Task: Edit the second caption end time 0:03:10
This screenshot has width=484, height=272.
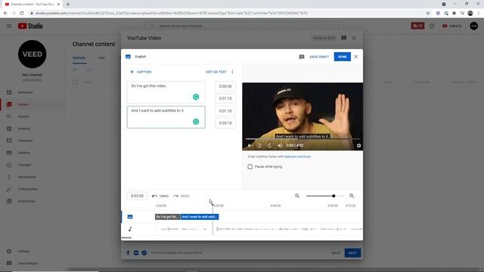Action: point(225,123)
